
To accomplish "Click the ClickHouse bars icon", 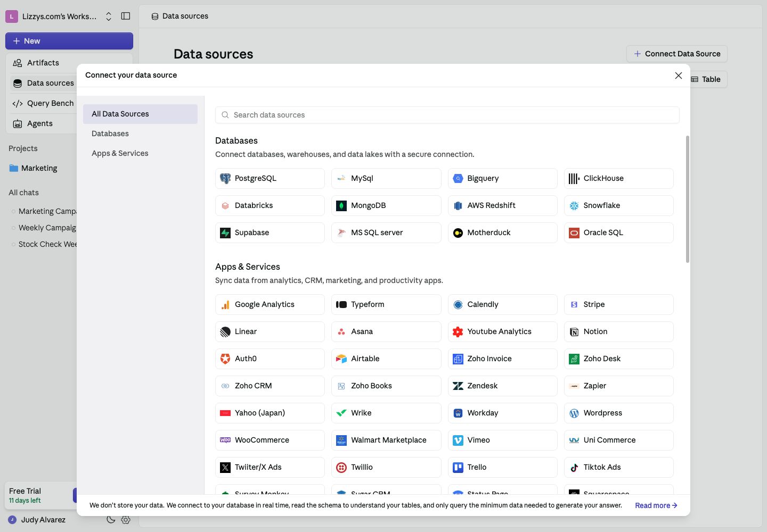I will [574, 179].
